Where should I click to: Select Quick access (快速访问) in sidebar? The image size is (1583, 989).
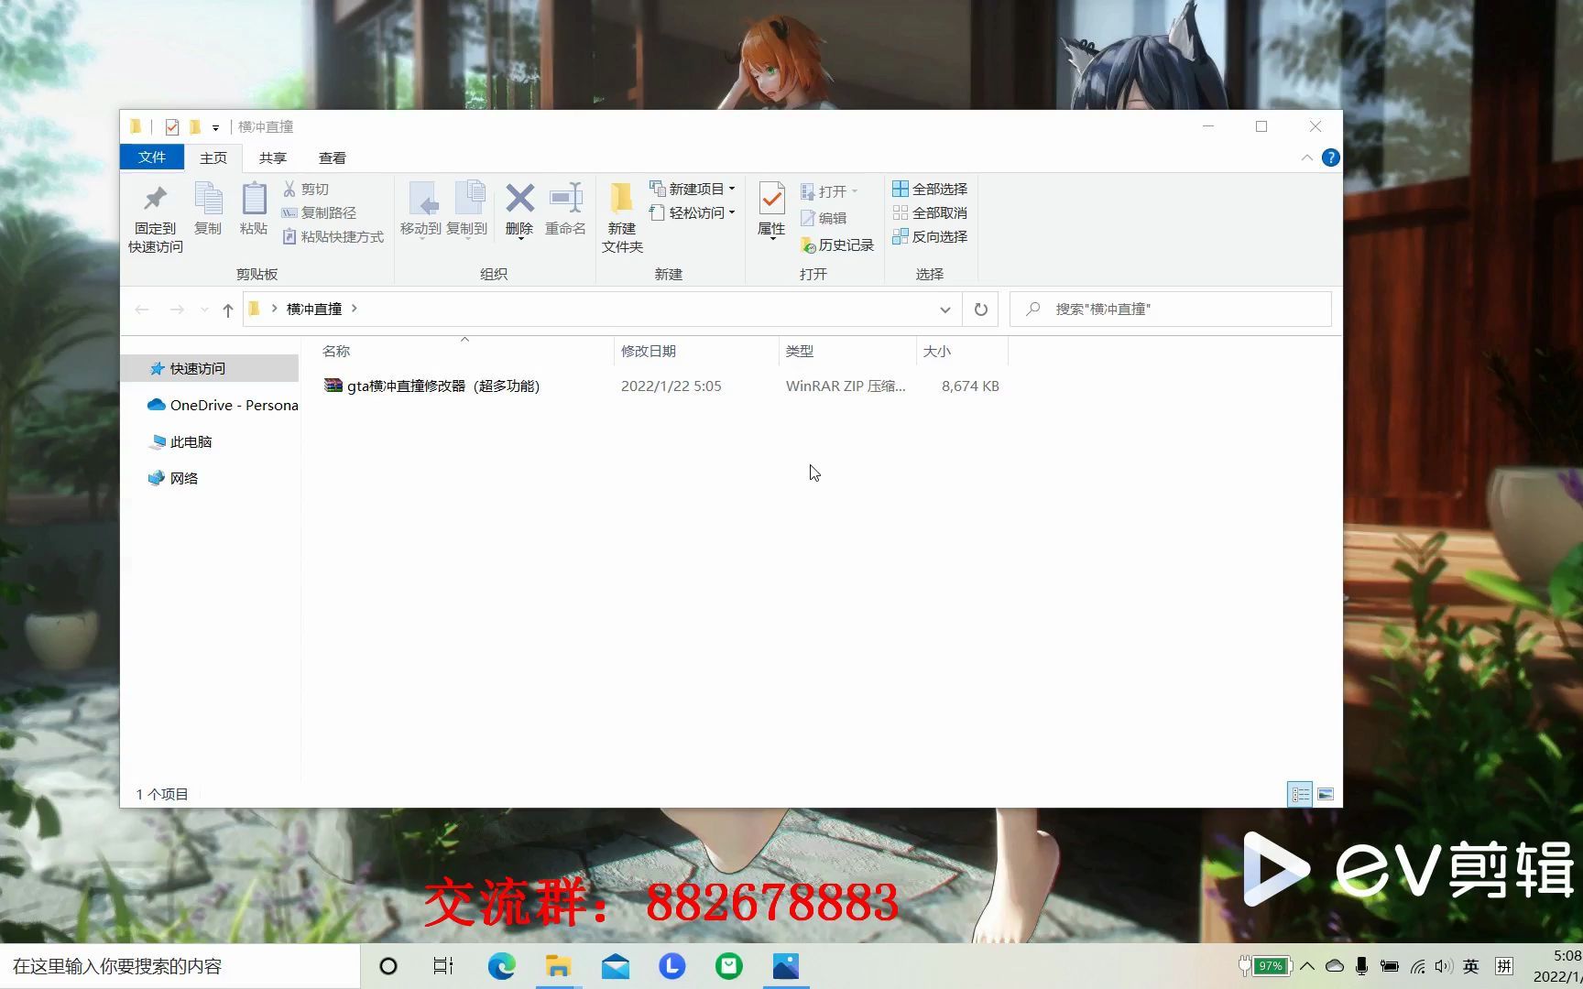209,368
